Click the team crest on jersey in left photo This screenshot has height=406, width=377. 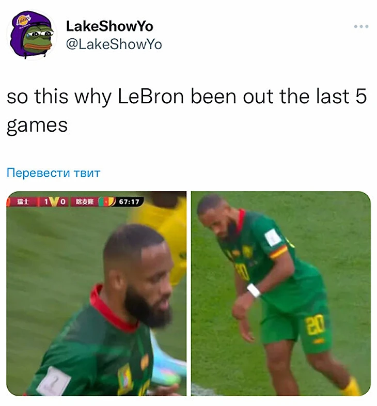(x=124, y=378)
